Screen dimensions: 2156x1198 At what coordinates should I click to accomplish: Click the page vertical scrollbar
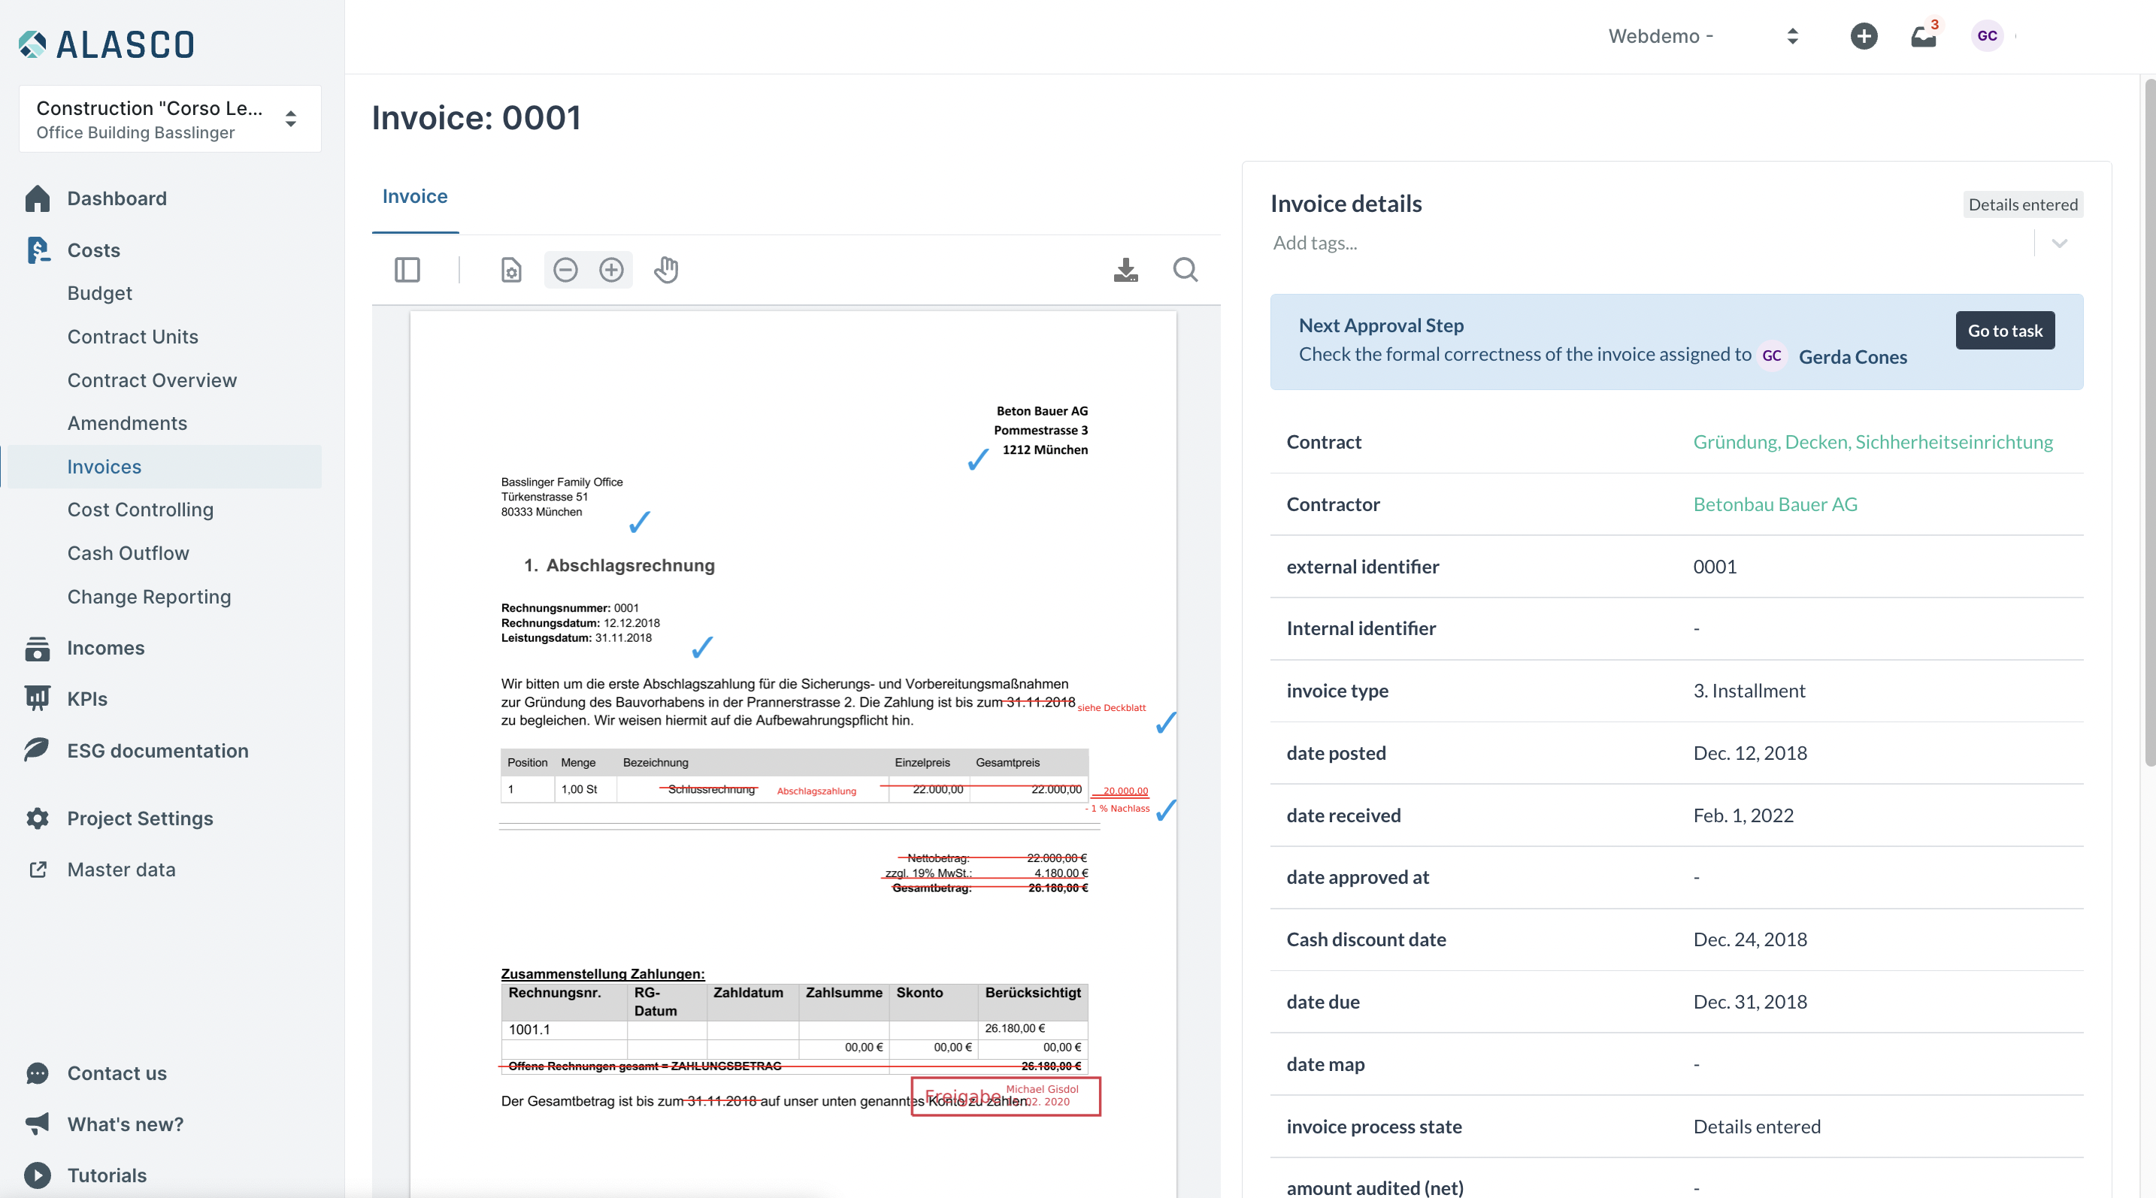(2149, 422)
